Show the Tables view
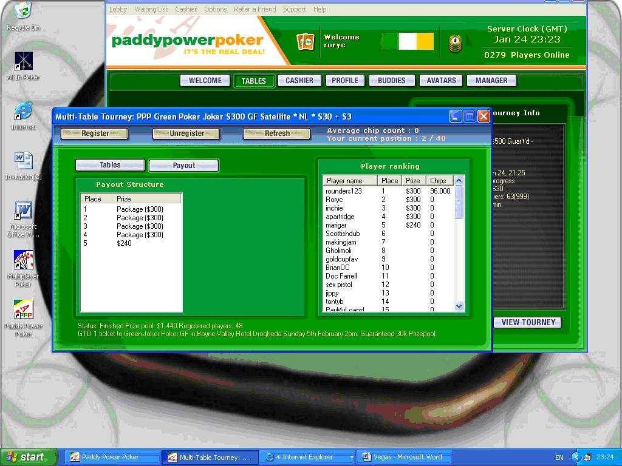The height and width of the screenshot is (466, 622). click(x=110, y=165)
